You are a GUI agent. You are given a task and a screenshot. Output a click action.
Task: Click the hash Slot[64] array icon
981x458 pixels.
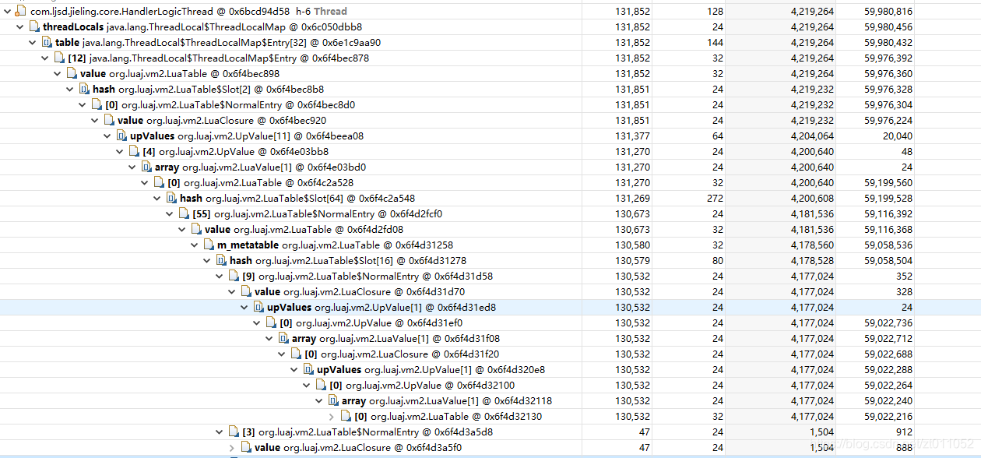[170, 199]
